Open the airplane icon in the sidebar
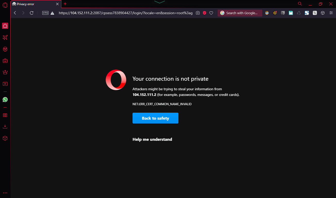The width and height of the screenshot is (336, 198). coord(5,38)
